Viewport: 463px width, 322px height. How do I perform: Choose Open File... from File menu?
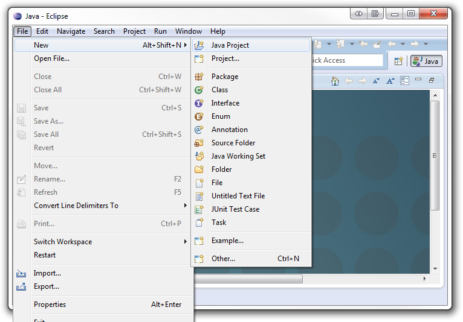pos(102,58)
